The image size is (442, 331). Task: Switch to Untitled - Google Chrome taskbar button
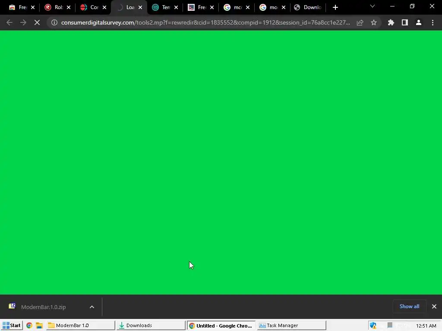pyautogui.click(x=221, y=325)
